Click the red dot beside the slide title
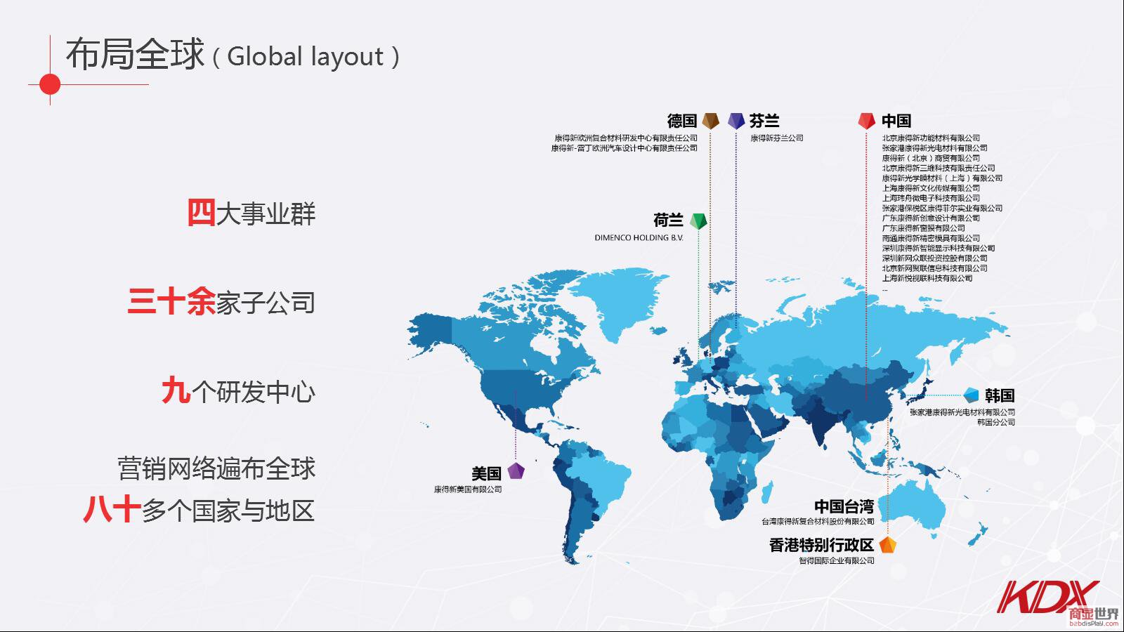 point(50,84)
